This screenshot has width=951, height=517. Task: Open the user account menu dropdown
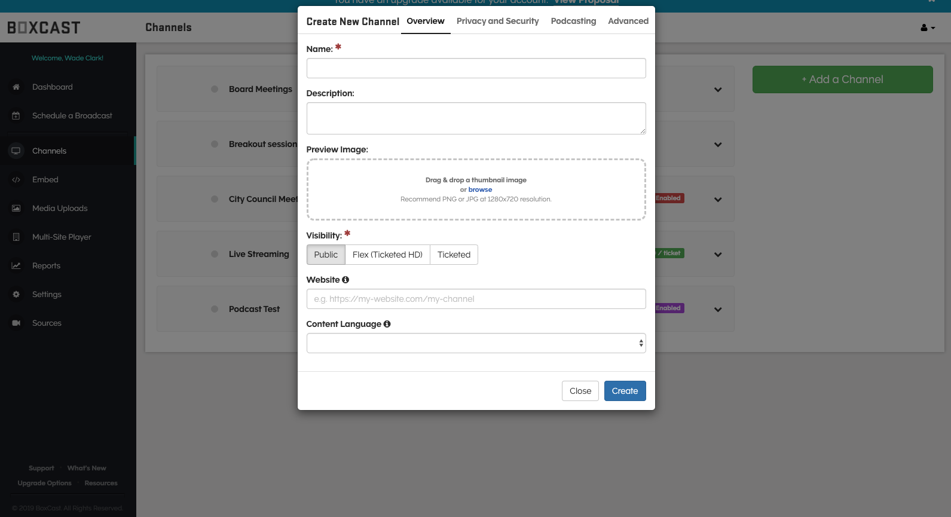pos(927,27)
